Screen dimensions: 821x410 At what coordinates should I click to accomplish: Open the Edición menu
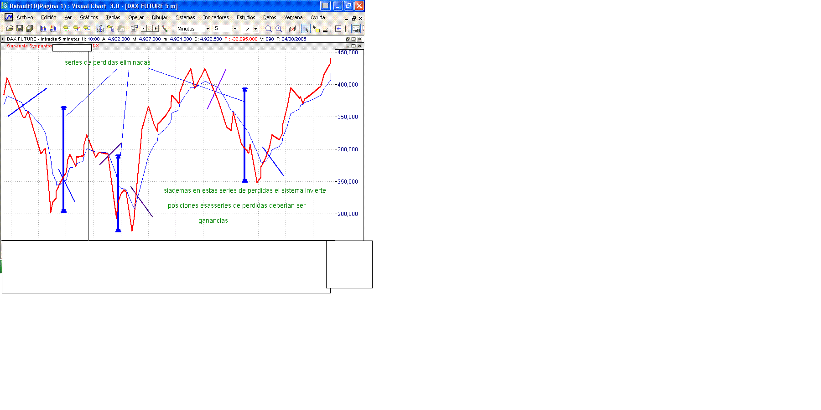[49, 17]
